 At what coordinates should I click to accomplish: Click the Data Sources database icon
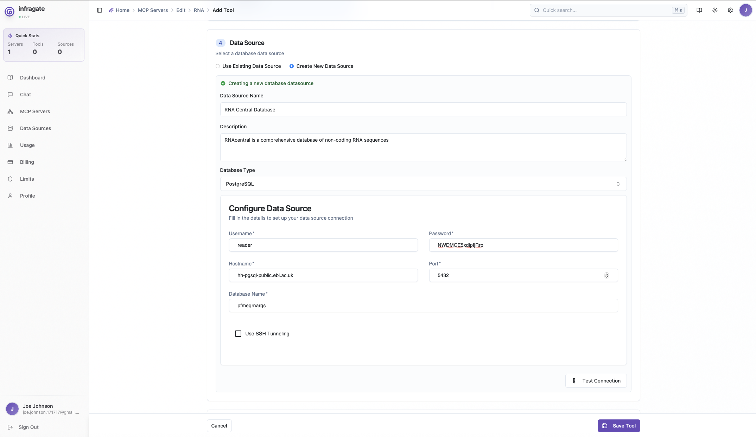tap(10, 128)
